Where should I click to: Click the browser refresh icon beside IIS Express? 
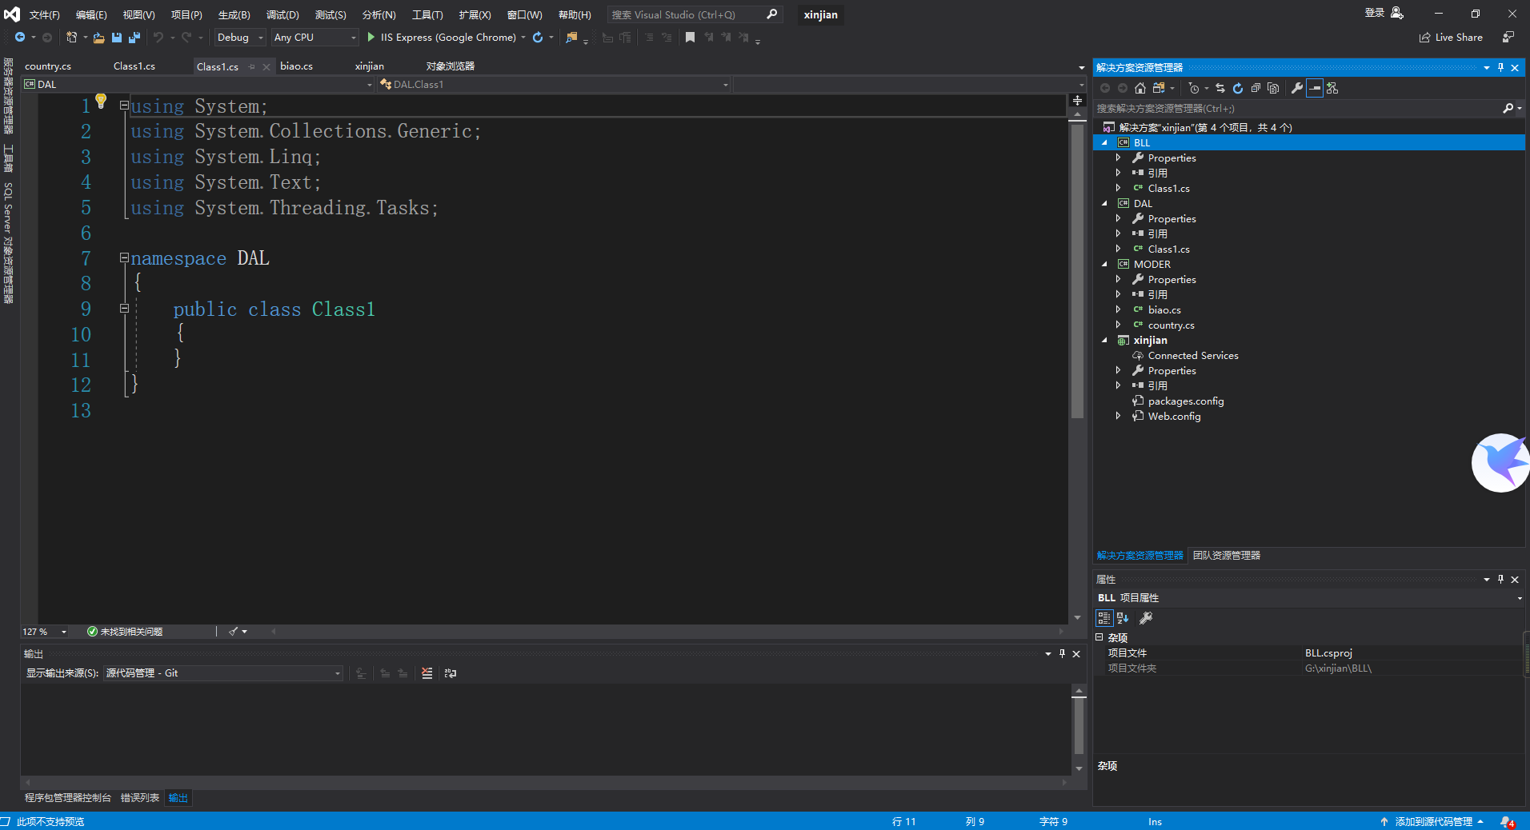[538, 38]
